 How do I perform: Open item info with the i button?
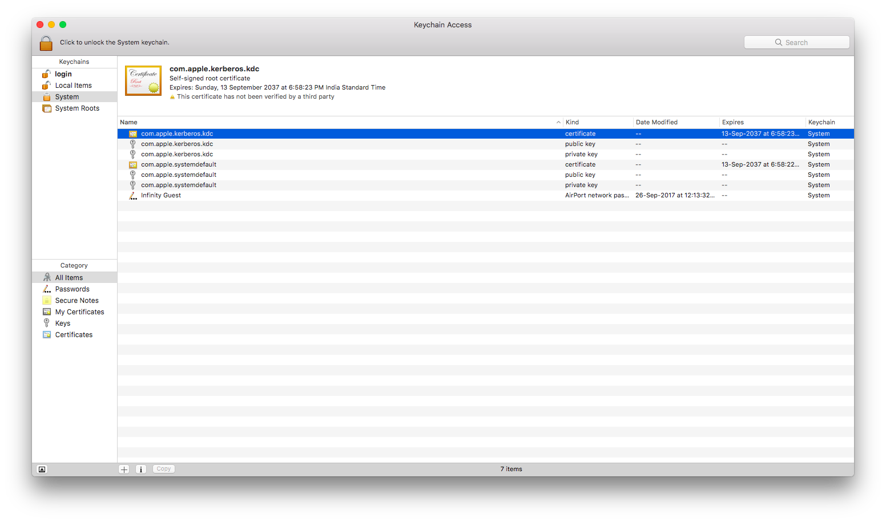[141, 470]
